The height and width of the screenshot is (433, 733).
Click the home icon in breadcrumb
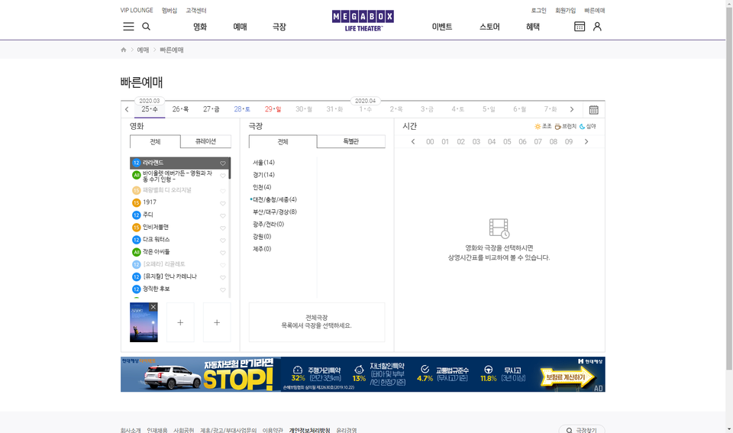click(x=124, y=50)
